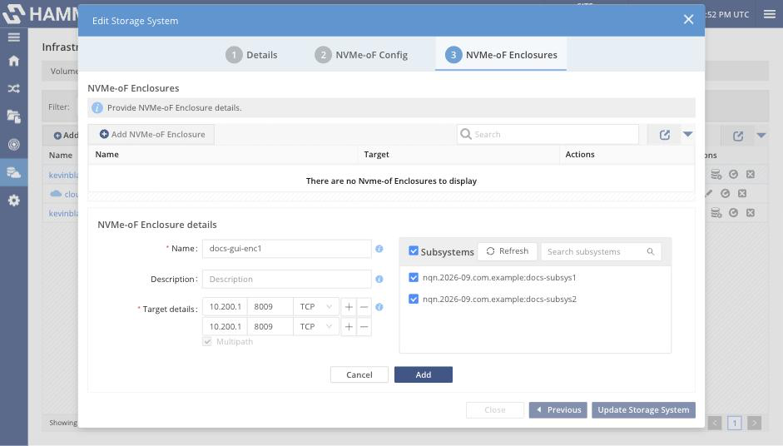This screenshot has width=783, height=446.
Task: Uncheck nqn.2026-09.com.example:docs-subsys2
Action: [x=414, y=300]
